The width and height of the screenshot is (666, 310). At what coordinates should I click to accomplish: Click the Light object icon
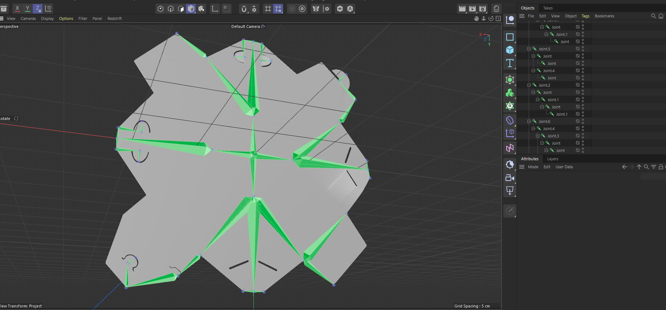tap(510, 165)
